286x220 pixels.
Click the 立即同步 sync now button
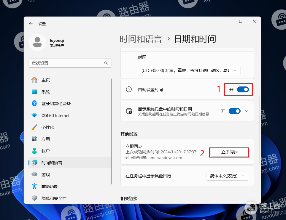pyautogui.click(x=229, y=152)
